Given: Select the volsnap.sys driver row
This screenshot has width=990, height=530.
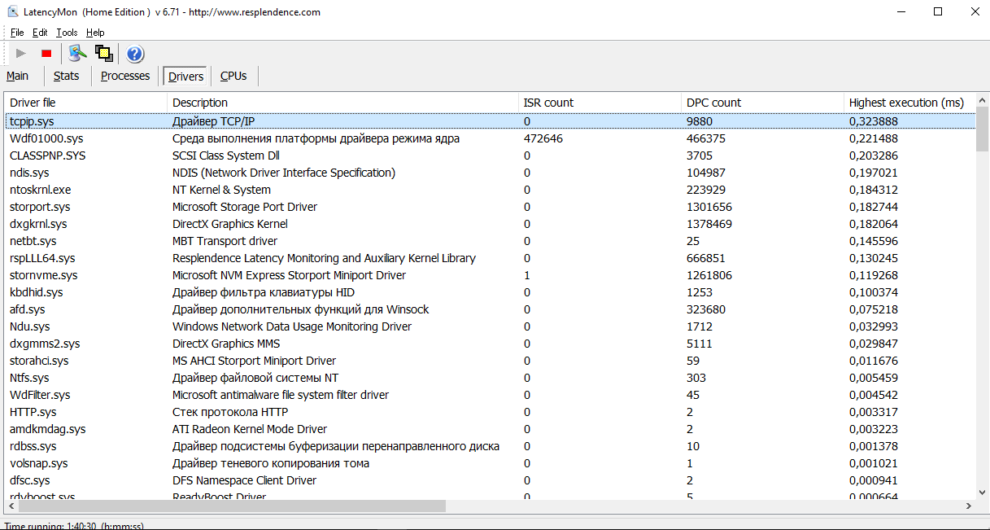Looking at the screenshot, I should click(x=490, y=463).
